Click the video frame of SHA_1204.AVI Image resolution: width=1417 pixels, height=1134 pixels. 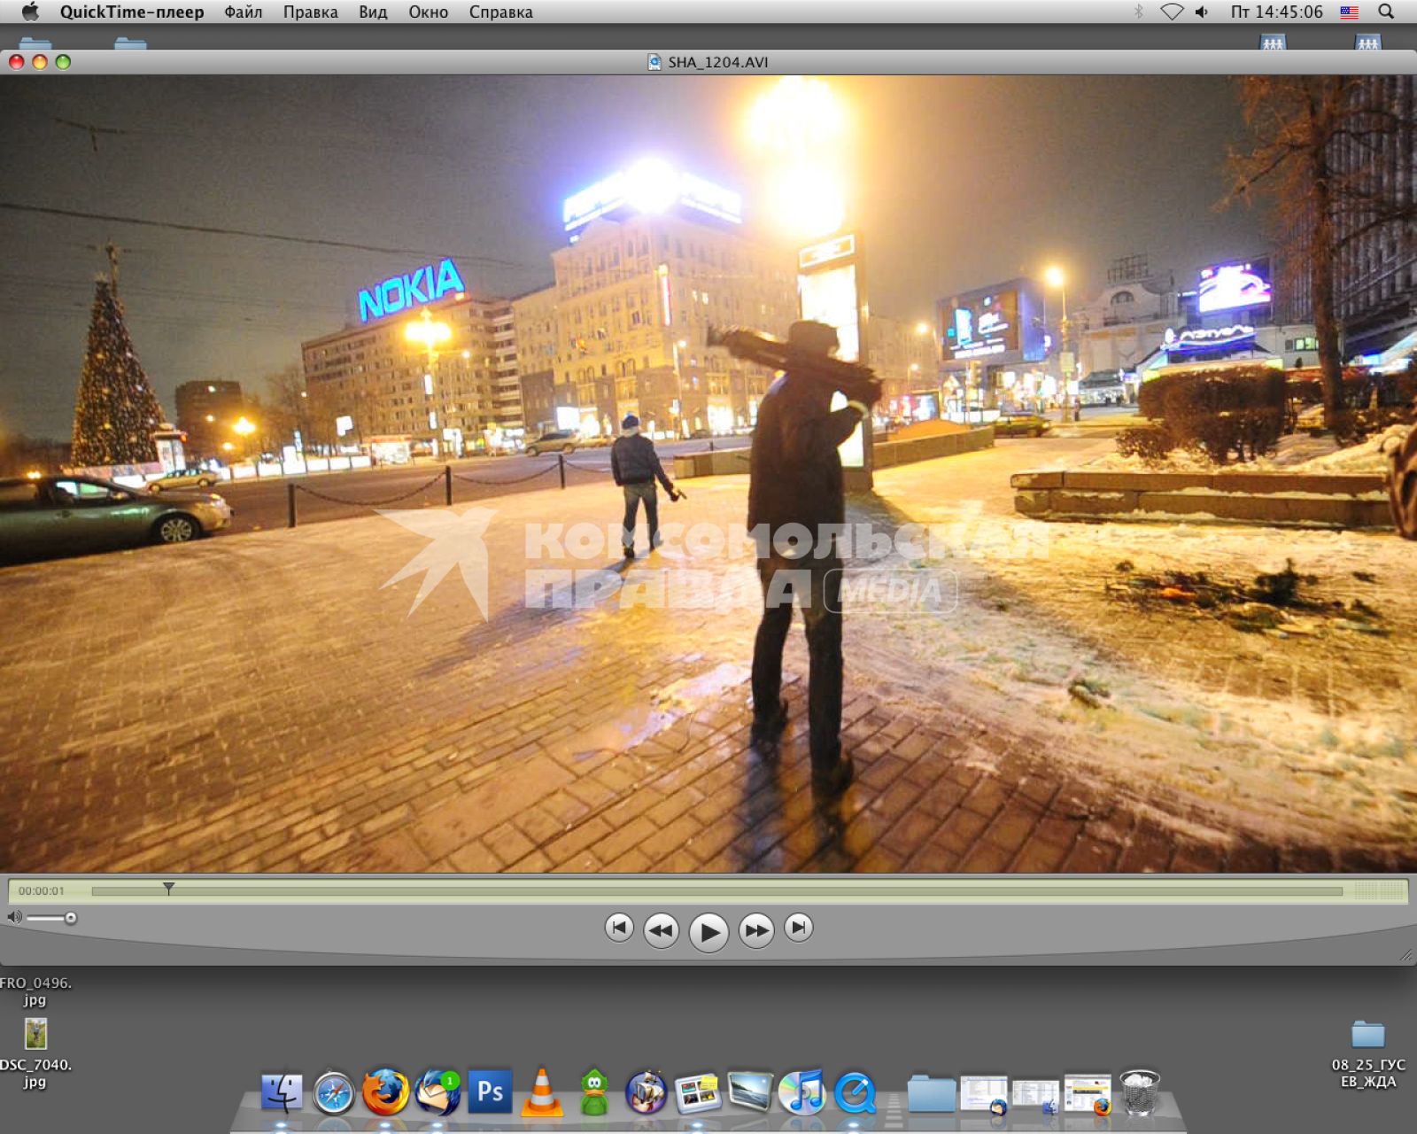coord(708,474)
